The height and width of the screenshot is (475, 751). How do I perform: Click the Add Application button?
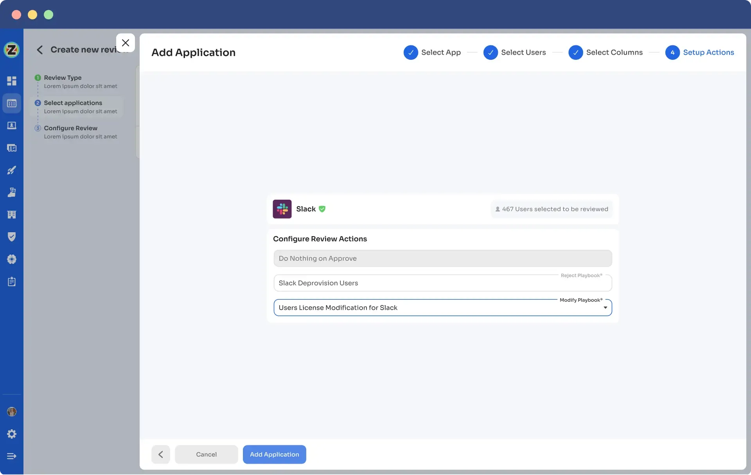click(274, 454)
